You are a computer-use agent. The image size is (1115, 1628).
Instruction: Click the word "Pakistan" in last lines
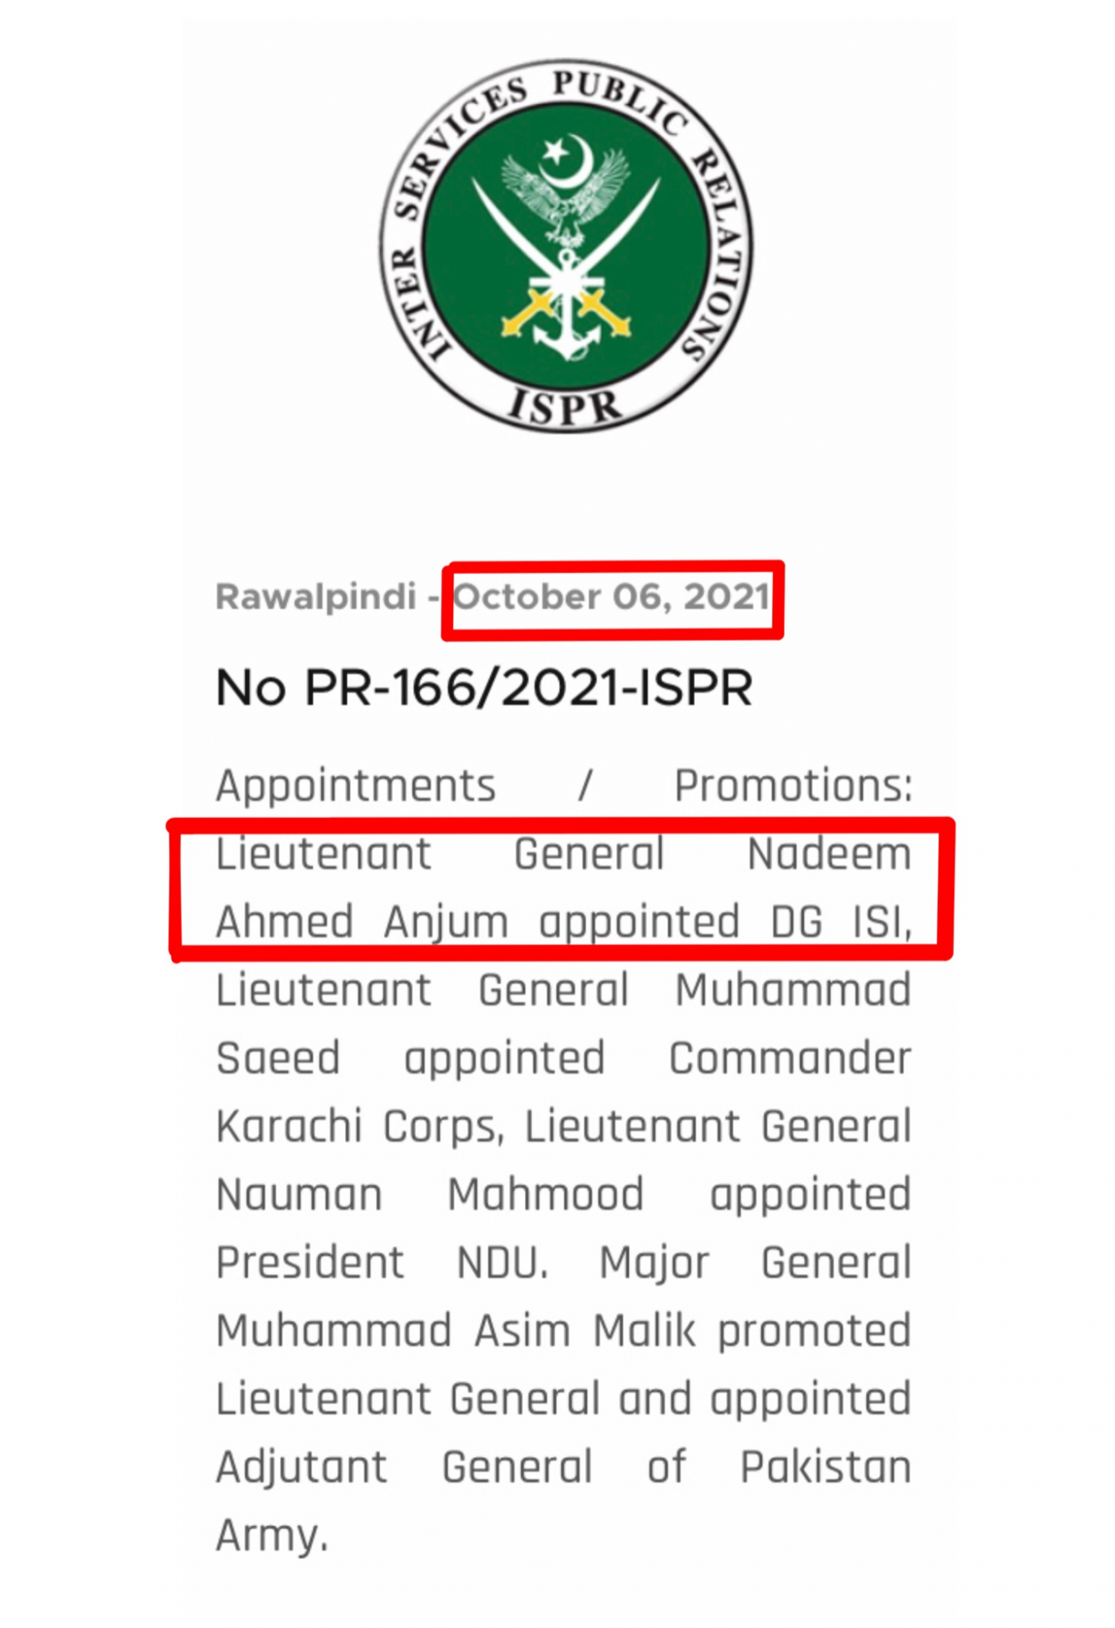click(x=826, y=1468)
